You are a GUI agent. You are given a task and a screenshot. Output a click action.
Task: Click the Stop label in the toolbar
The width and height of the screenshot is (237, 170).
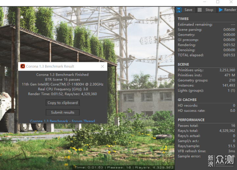[x=209, y=10]
